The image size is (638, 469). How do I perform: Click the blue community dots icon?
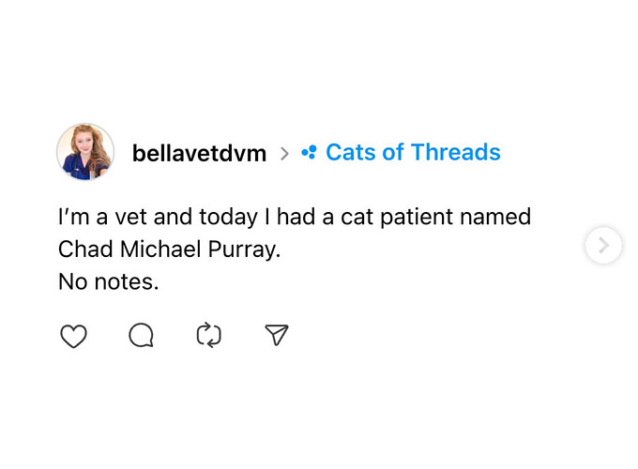click(309, 153)
